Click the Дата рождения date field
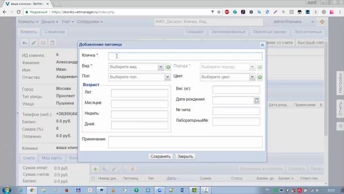The image size is (344, 194). (x=233, y=100)
